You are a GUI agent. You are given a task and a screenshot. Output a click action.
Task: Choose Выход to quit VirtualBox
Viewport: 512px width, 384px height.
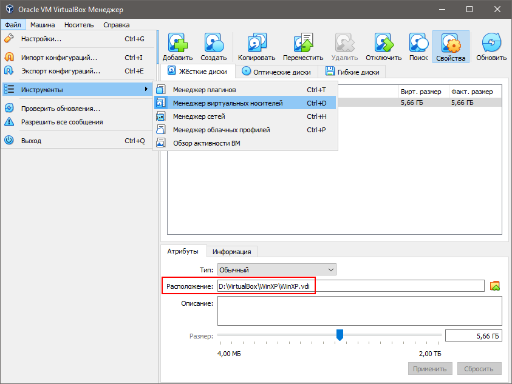pos(78,141)
